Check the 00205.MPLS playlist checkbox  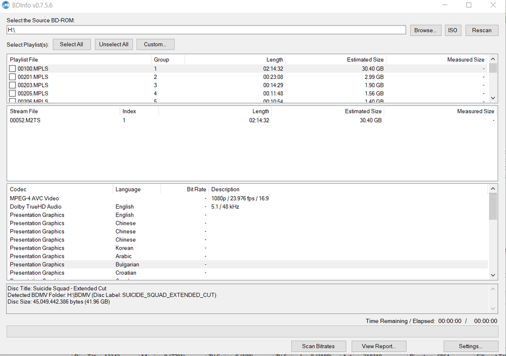coord(12,93)
